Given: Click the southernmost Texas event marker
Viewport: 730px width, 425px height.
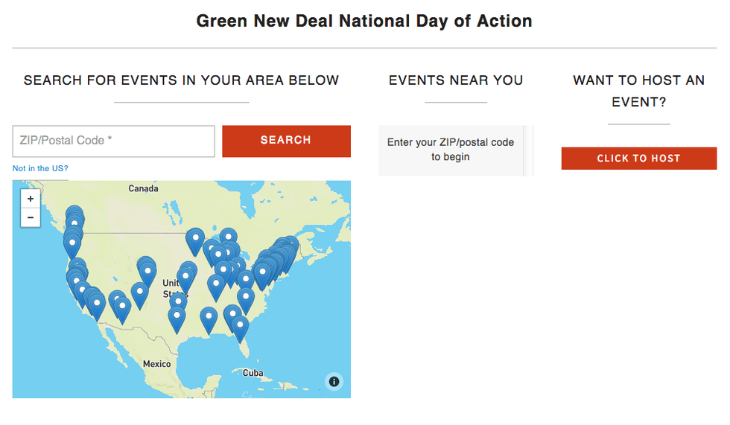Looking at the screenshot, I should (177, 316).
